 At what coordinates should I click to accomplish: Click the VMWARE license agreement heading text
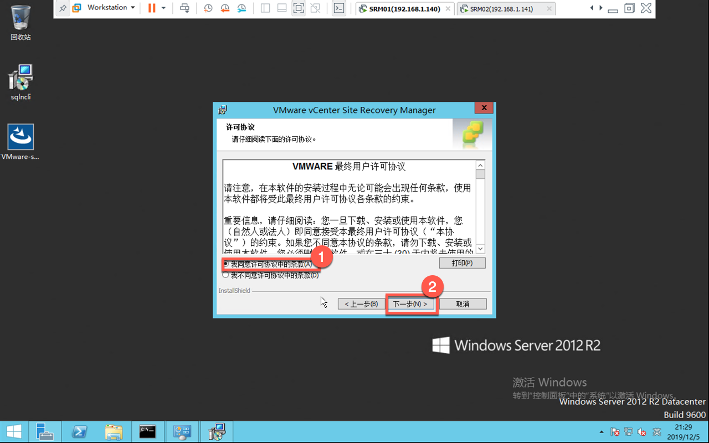click(x=350, y=167)
